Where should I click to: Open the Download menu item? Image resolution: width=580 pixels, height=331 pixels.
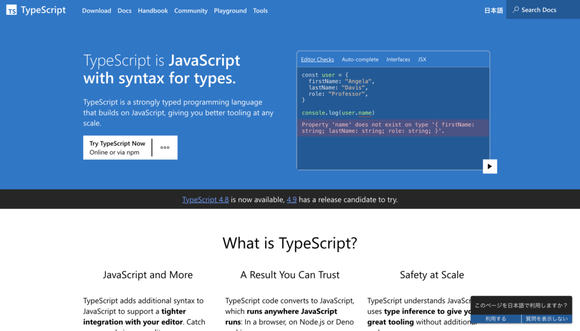tap(96, 11)
